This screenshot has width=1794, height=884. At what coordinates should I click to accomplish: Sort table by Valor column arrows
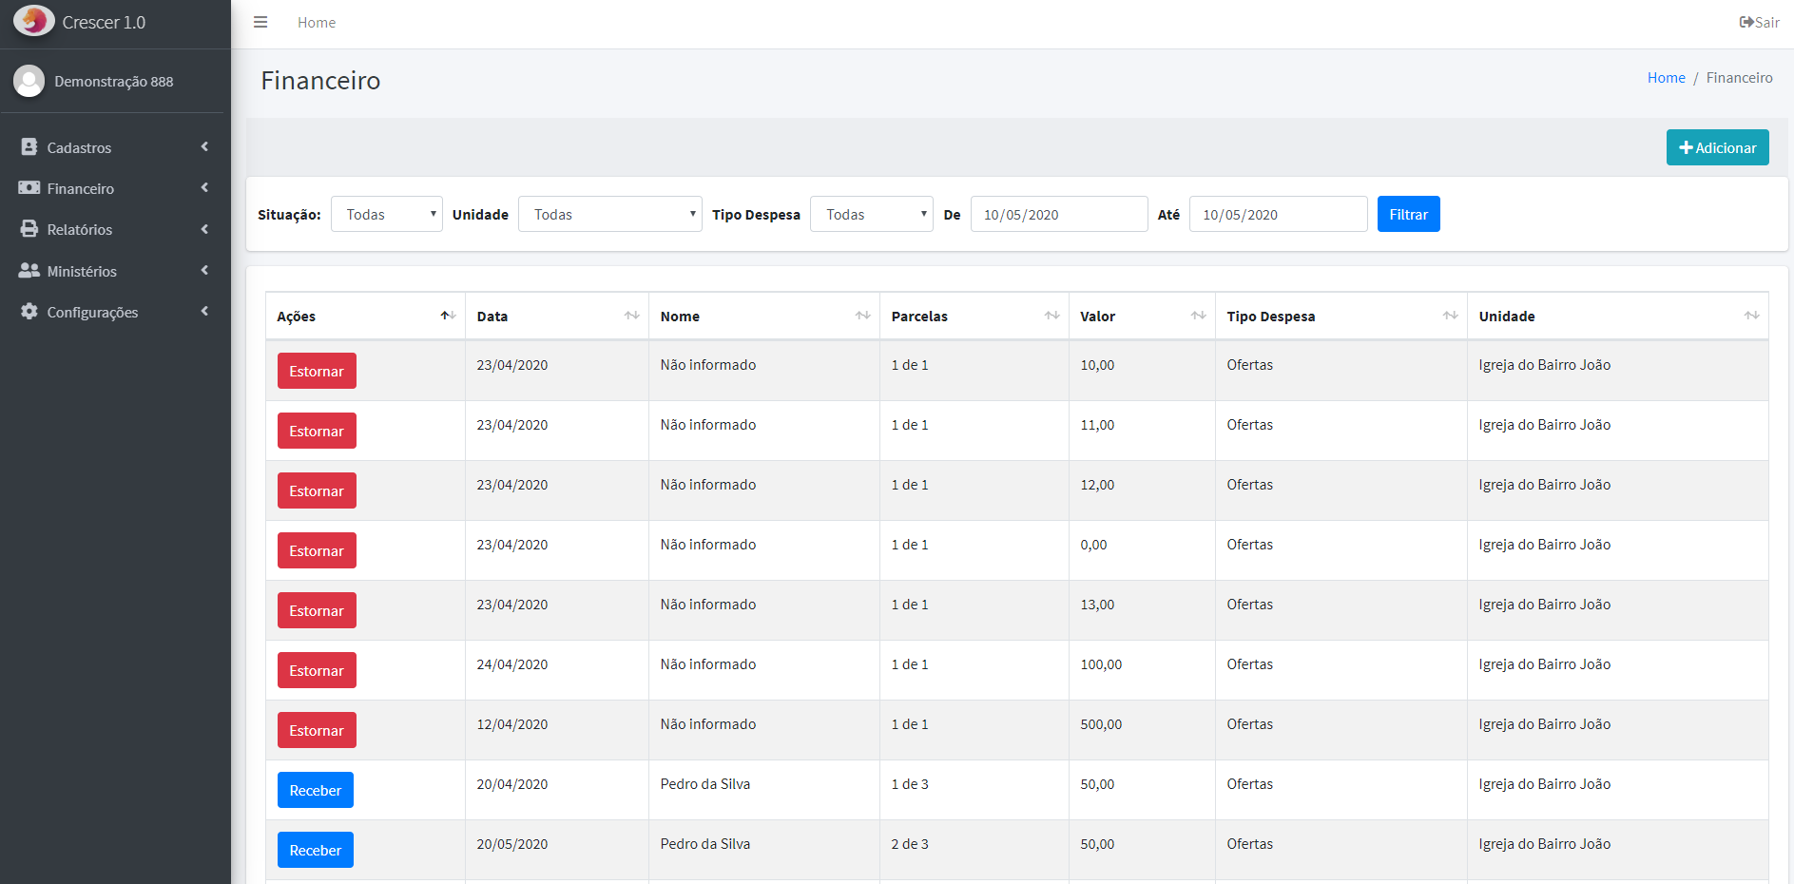click(1198, 316)
